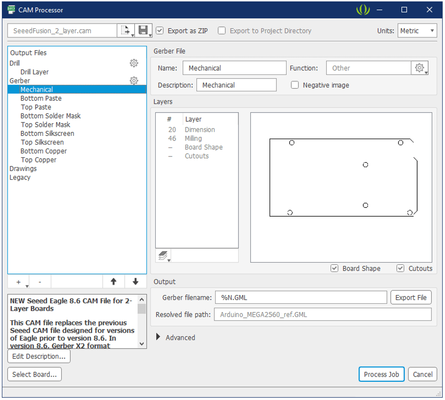Click the Export CAM job icon
Screen dimensions: 445x400
(126, 29)
